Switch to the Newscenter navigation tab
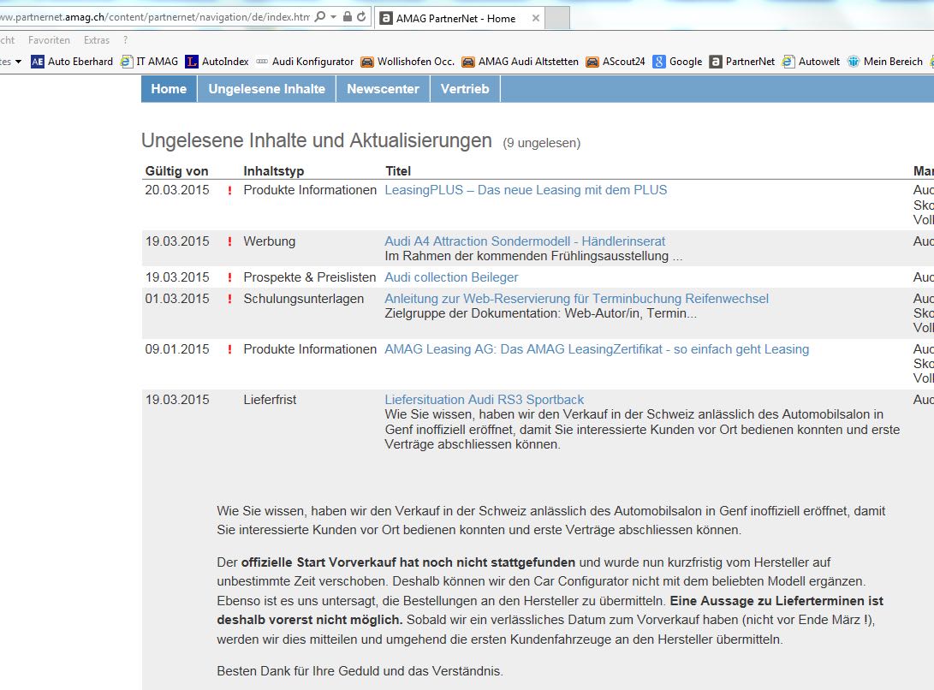 tap(383, 89)
